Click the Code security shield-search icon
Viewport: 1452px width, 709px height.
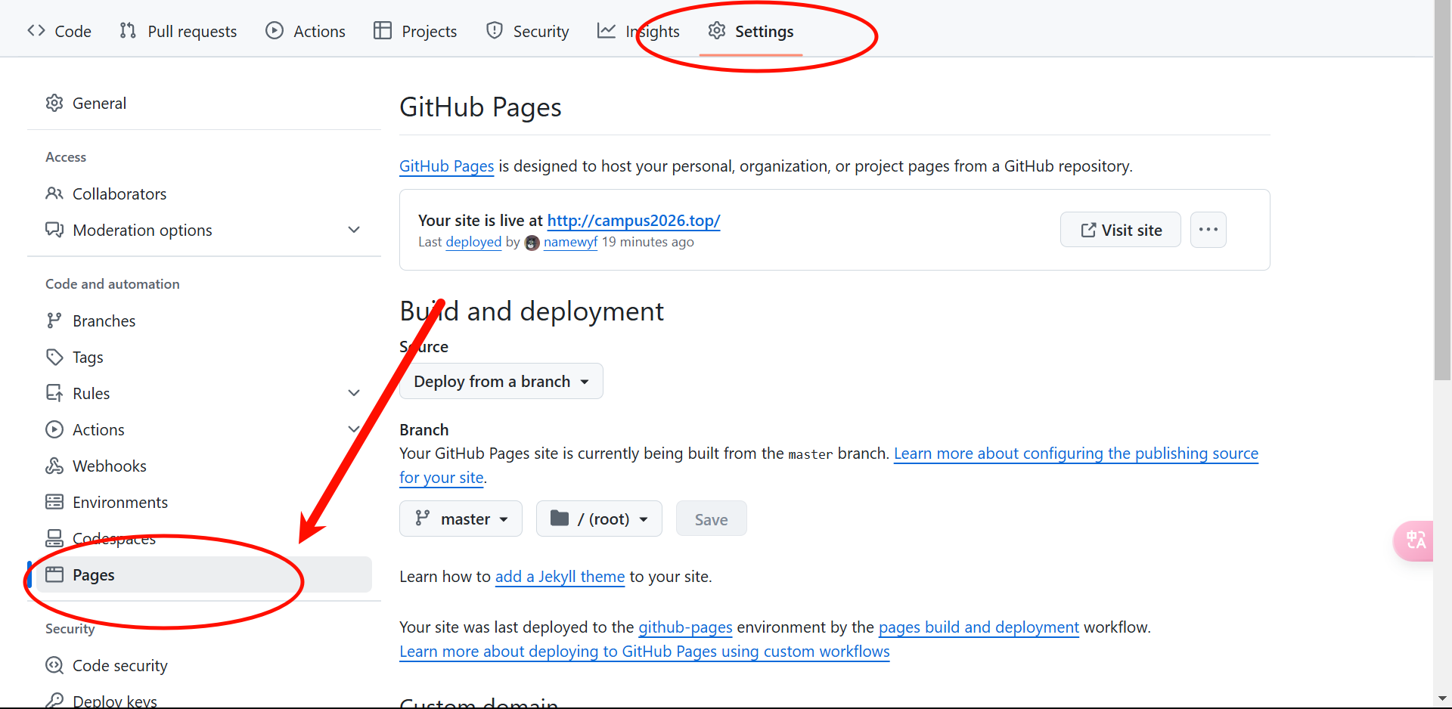[54, 666]
